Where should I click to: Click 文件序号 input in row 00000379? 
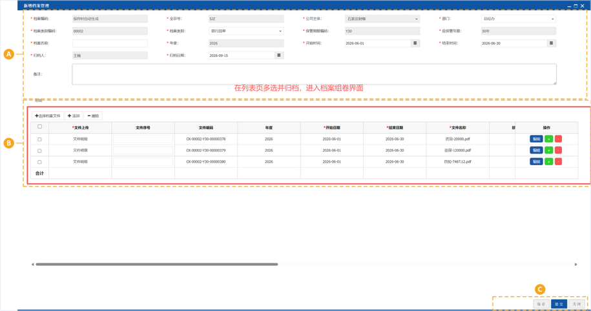click(143, 150)
